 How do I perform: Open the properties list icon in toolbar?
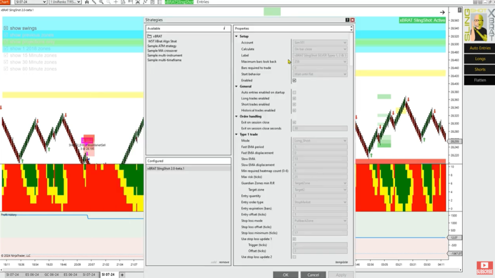[160, 2]
